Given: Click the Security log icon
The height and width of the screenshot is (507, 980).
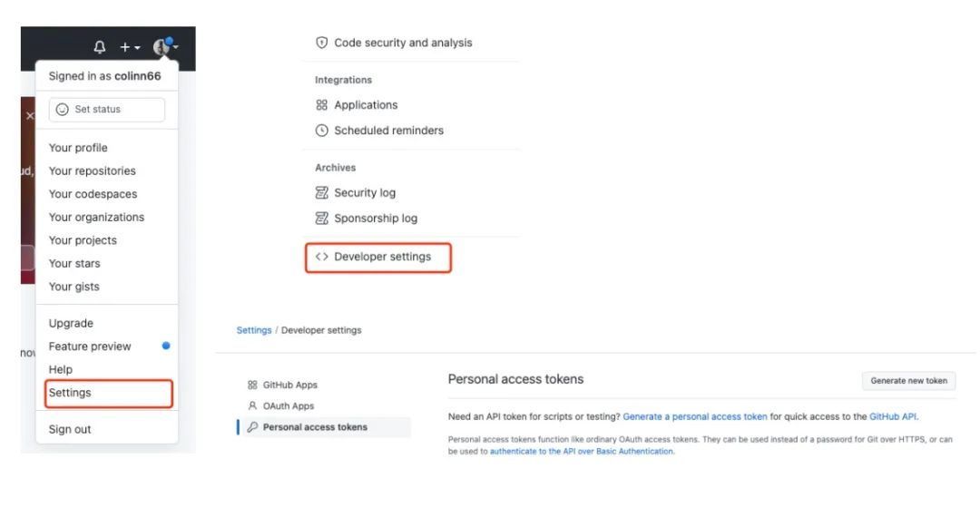Looking at the screenshot, I should (x=321, y=192).
